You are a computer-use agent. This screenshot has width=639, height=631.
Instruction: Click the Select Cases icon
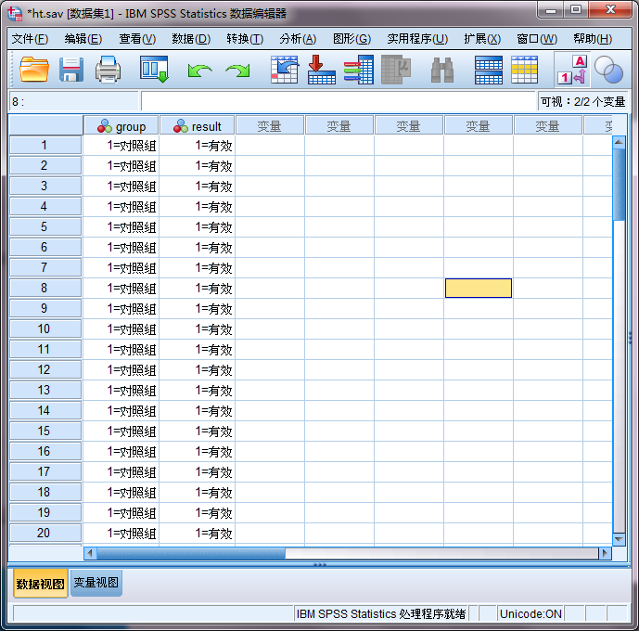pos(525,71)
